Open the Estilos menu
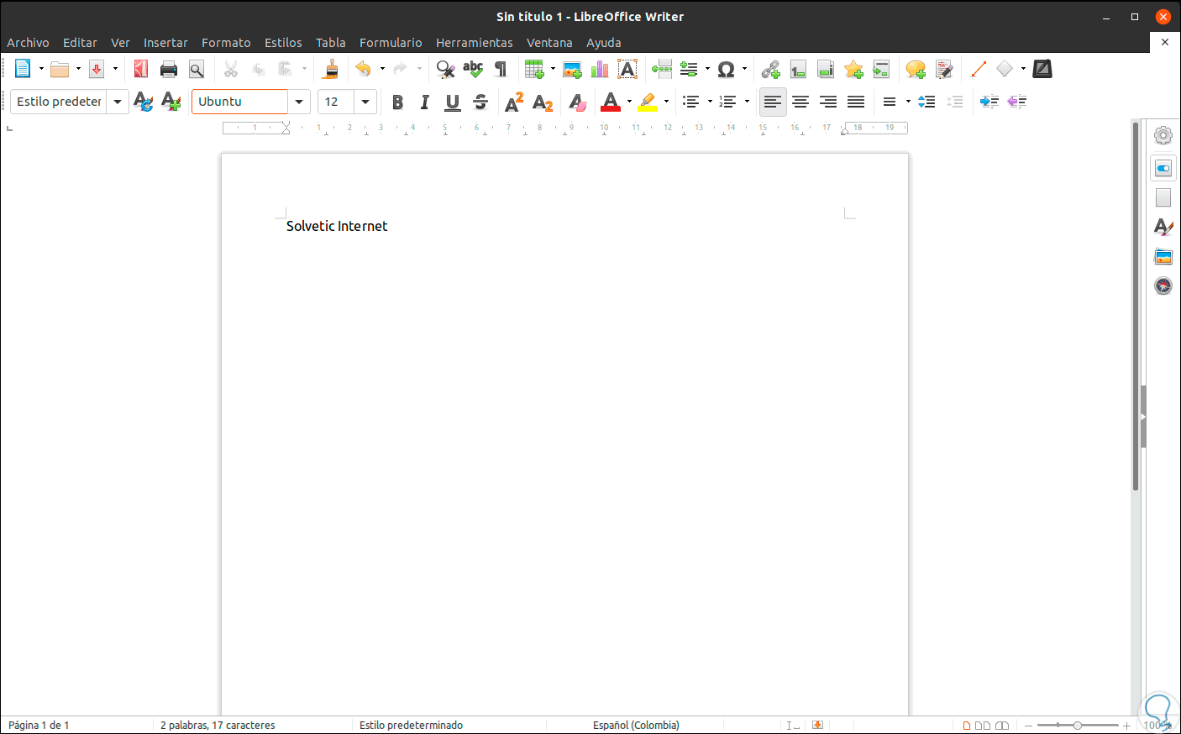 tap(283, 43)
